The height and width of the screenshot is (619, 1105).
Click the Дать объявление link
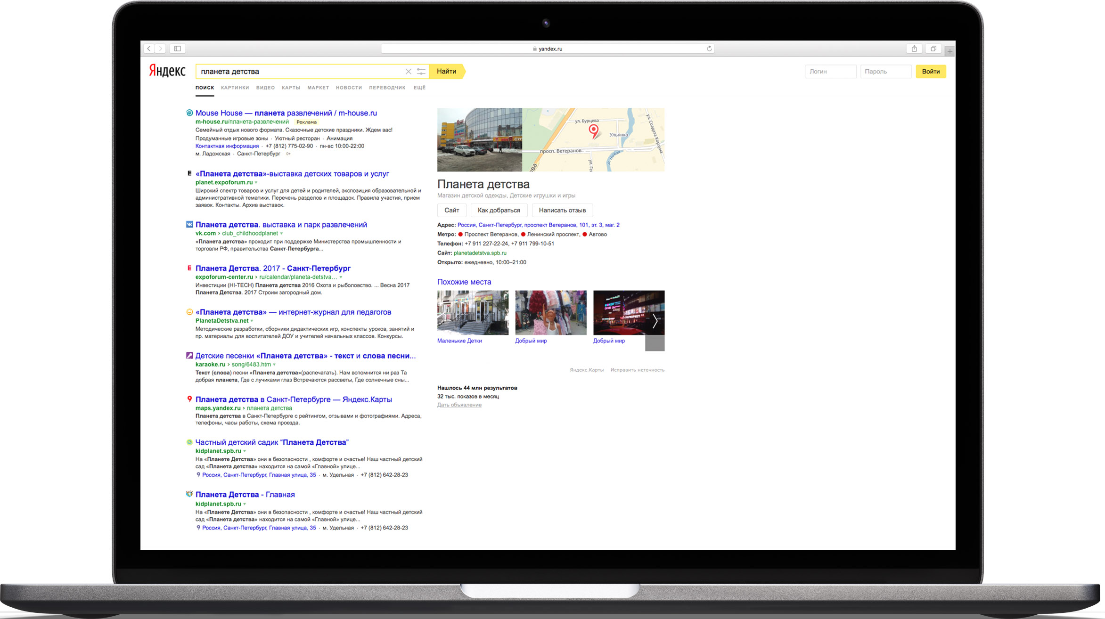[x=459, y=405]
